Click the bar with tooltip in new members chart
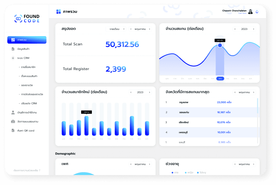This screenshot has height=185, width=276. point(86,126)
